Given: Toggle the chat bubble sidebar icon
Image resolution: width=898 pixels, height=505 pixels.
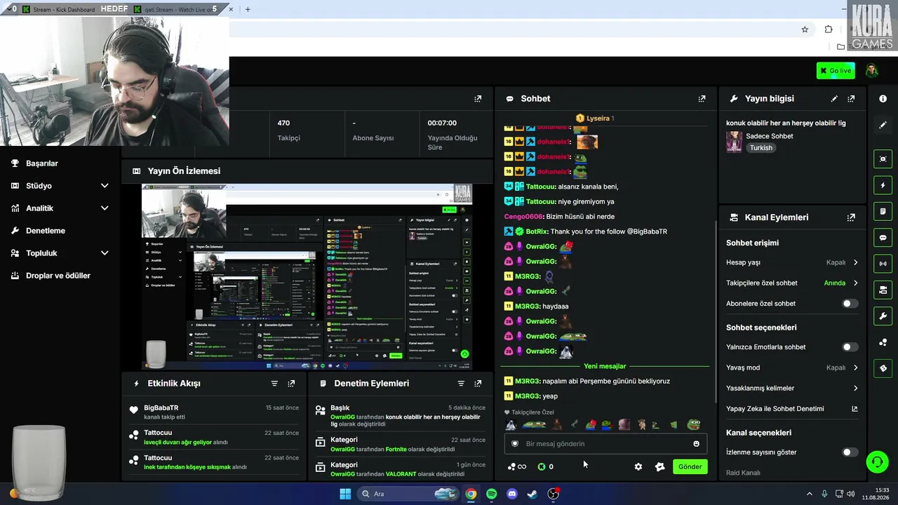Looking at the screenshot, I should click(x=883, y=238).
